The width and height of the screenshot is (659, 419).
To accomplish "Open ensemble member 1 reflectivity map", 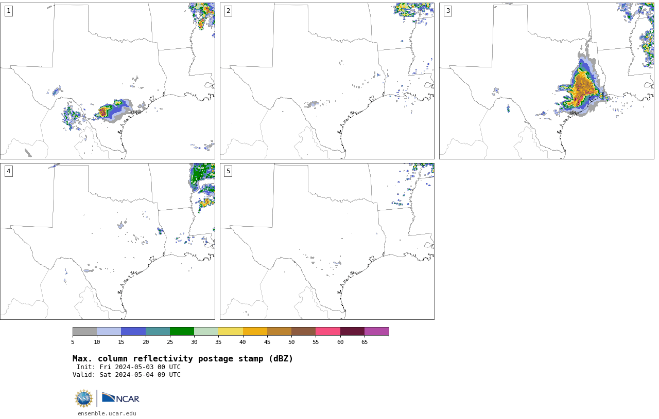I will pos(108,81).
